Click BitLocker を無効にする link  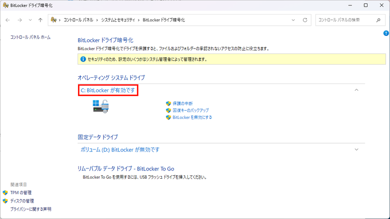click(192, 118)
